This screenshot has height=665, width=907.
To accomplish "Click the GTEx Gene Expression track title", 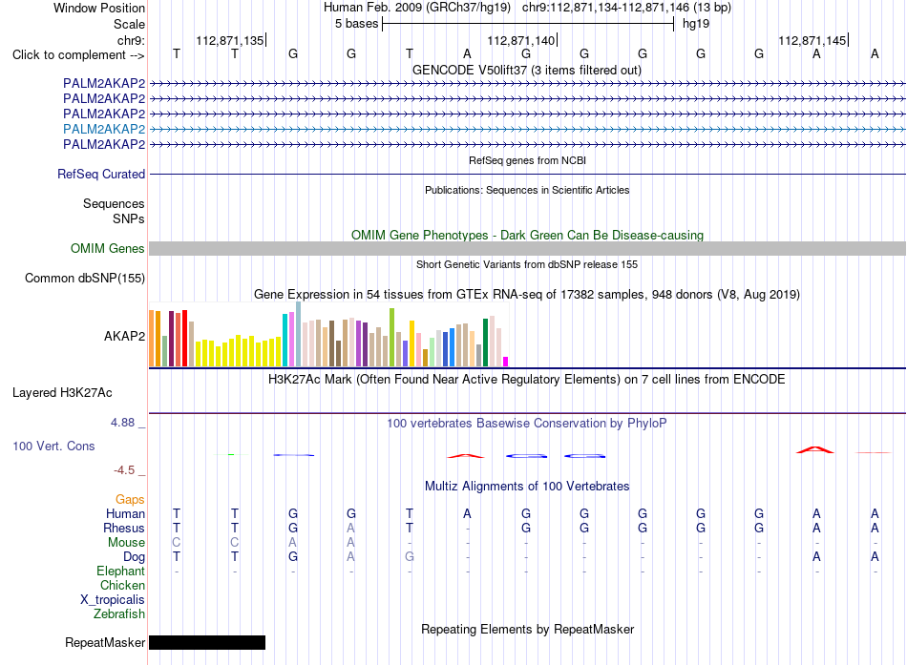I will point(527,294).
